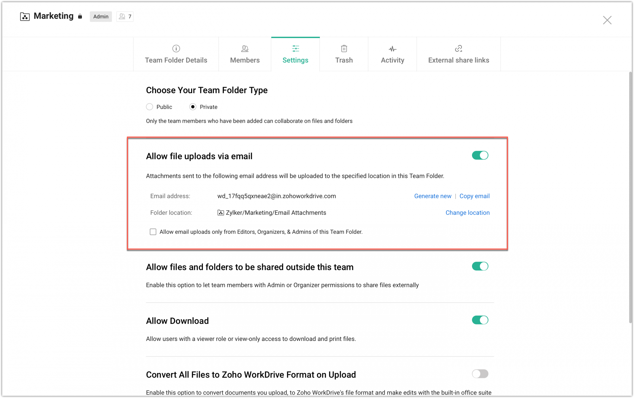Screen dimensions: 634x398
Task: Click the Team Folder Details info icon
Action: click(176, 49)
